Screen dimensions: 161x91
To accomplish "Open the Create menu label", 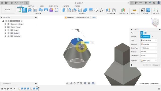I will 38,14.
